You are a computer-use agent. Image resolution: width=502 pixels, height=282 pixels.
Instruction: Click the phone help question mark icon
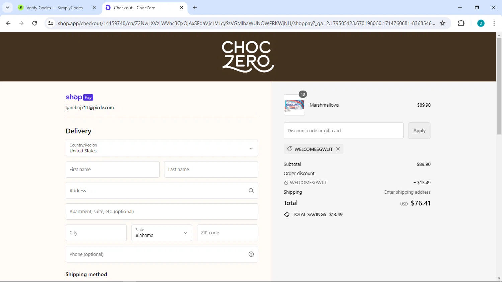[251, 254]
